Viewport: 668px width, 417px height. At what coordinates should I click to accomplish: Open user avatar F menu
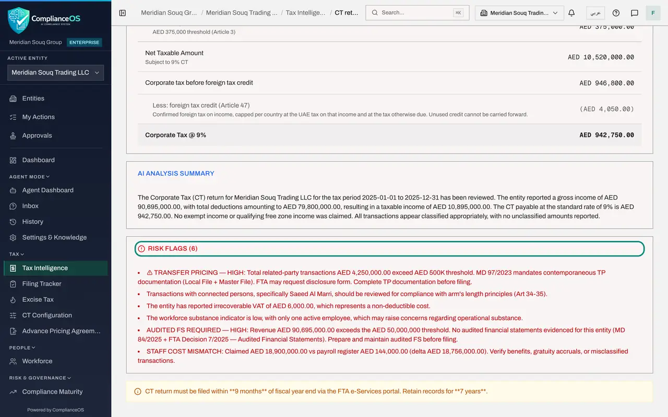point(653,13)
